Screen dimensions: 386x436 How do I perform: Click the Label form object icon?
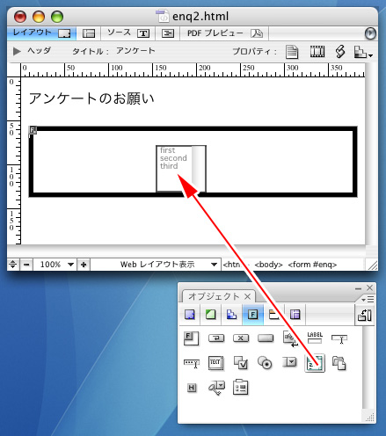[315, 338]
